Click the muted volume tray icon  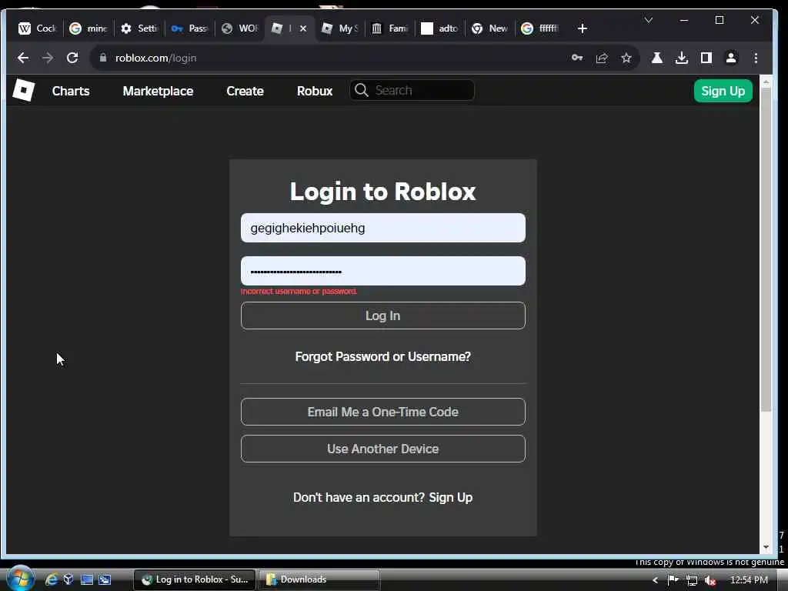pos(710,580)
